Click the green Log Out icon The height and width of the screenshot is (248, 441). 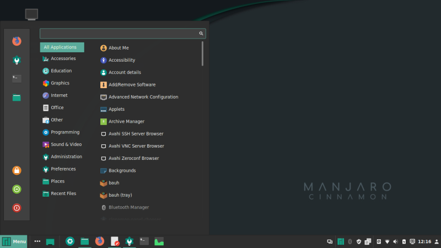click(x=17, y=189)
